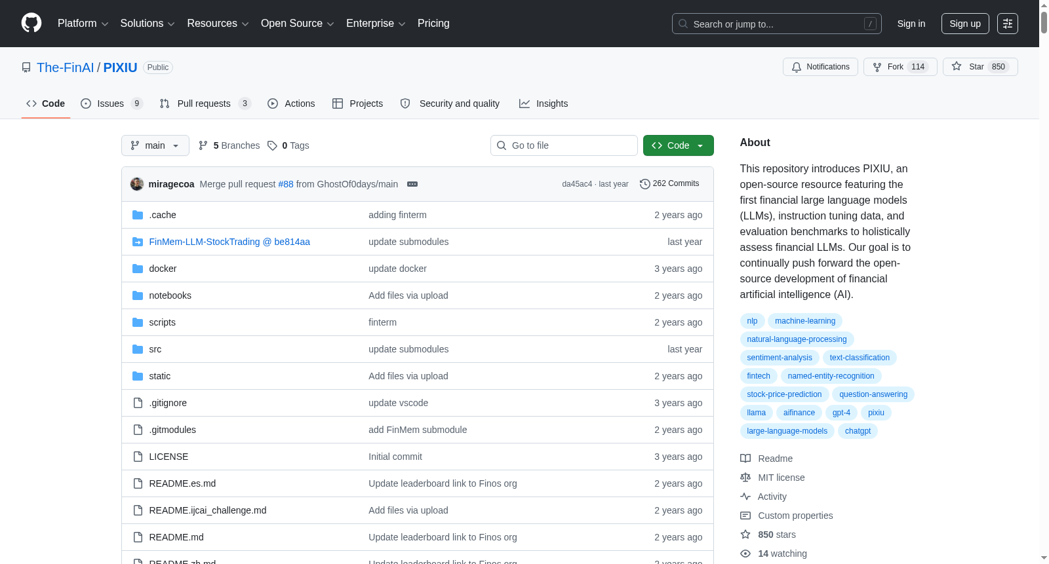Click the .cache folder icon
1049x564 pixels.
[138, 215]
